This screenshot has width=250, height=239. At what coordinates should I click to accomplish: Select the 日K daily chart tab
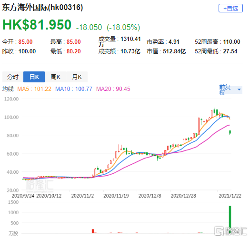(x=34, y=77)
